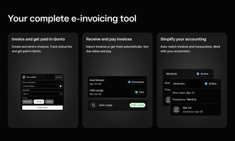
Task: Click the Simplify your accounting heading
Action: (183, 39)
